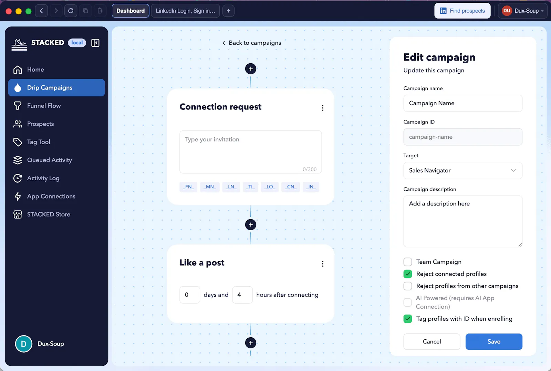The image size is (551, 371).
Task: Add a step below Like a post
Action: pos(251,343)
